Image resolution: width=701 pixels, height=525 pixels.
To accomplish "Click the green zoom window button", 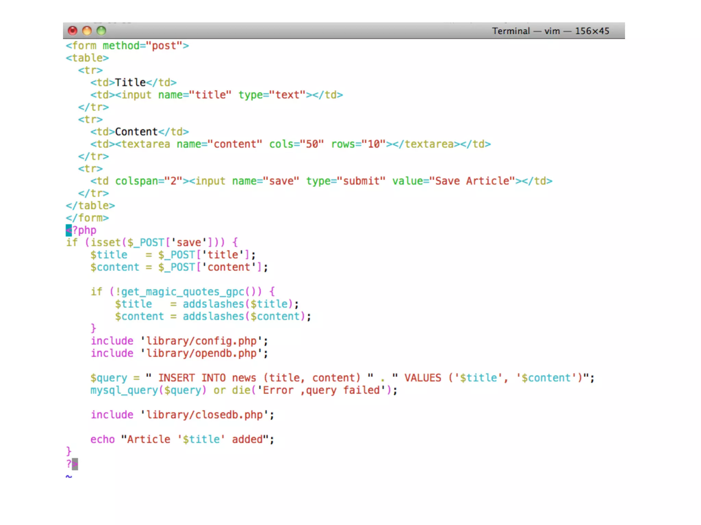I will pos(101,31).
